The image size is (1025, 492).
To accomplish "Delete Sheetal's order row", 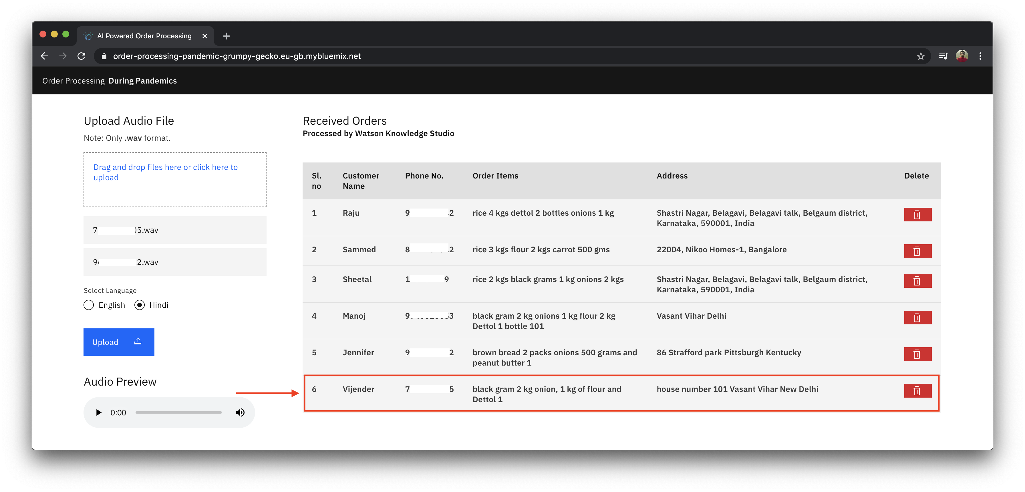I will point(917,281).
